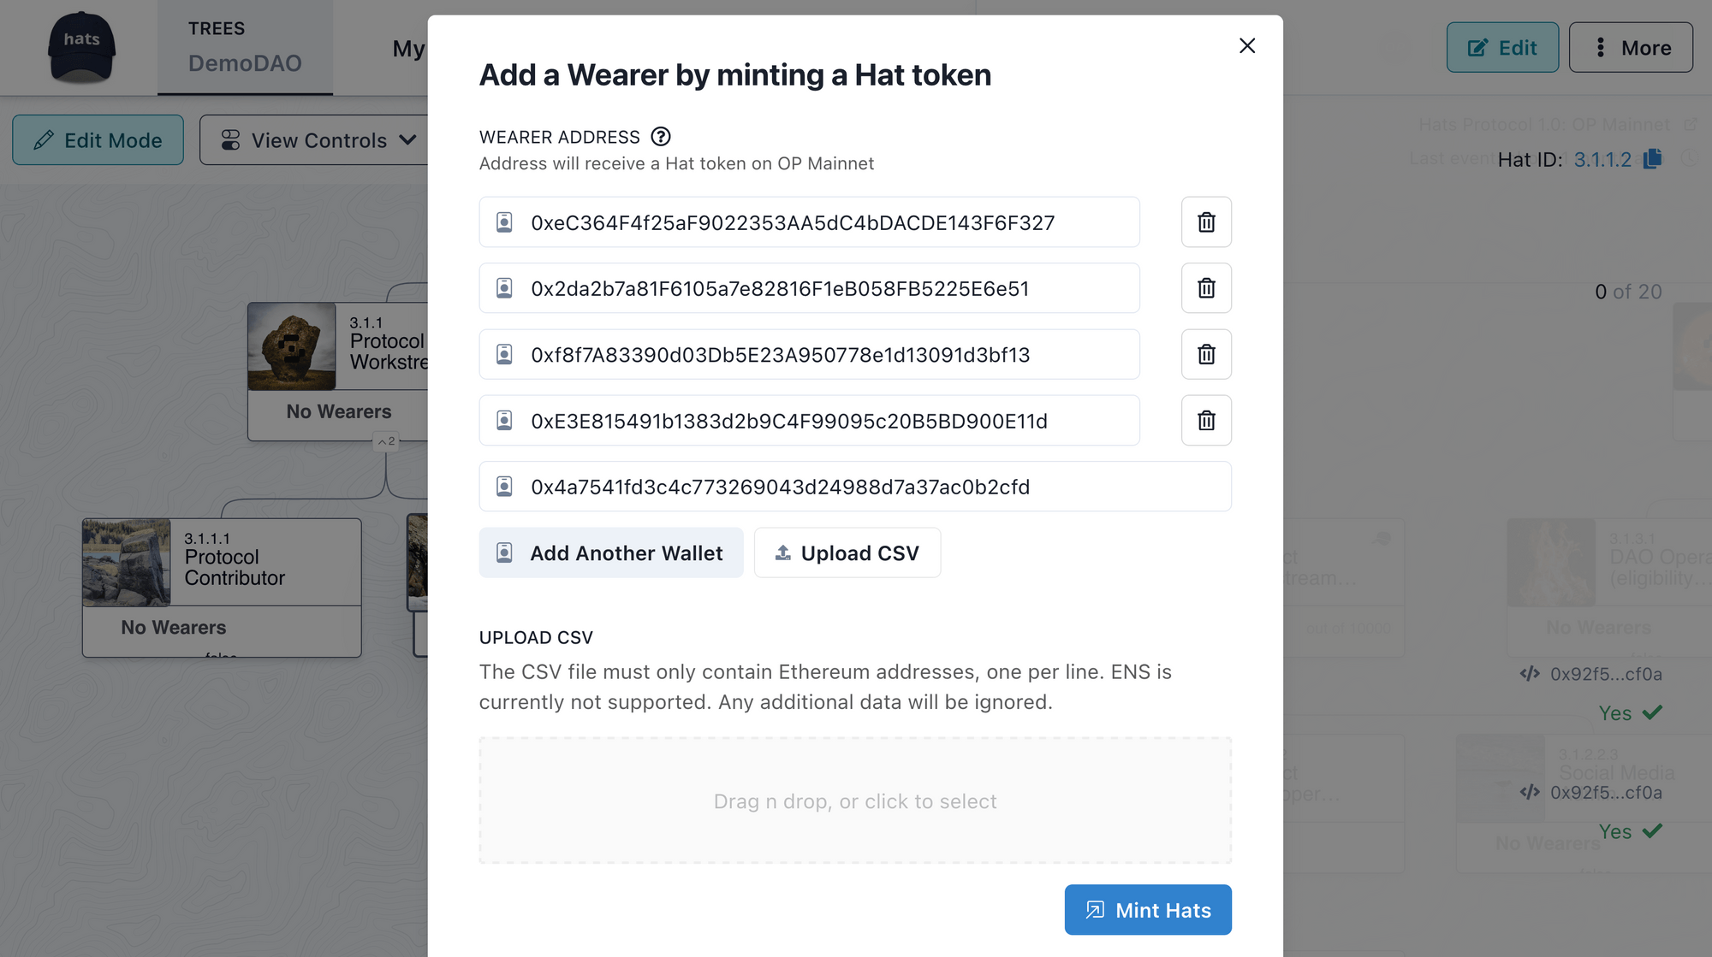Open the Wearer Address help tooltip
This screenshot has width=1712, height=957.
coord(662,136)
